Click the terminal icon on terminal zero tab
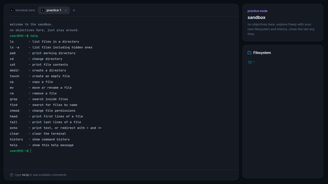 tap(12, 10)
